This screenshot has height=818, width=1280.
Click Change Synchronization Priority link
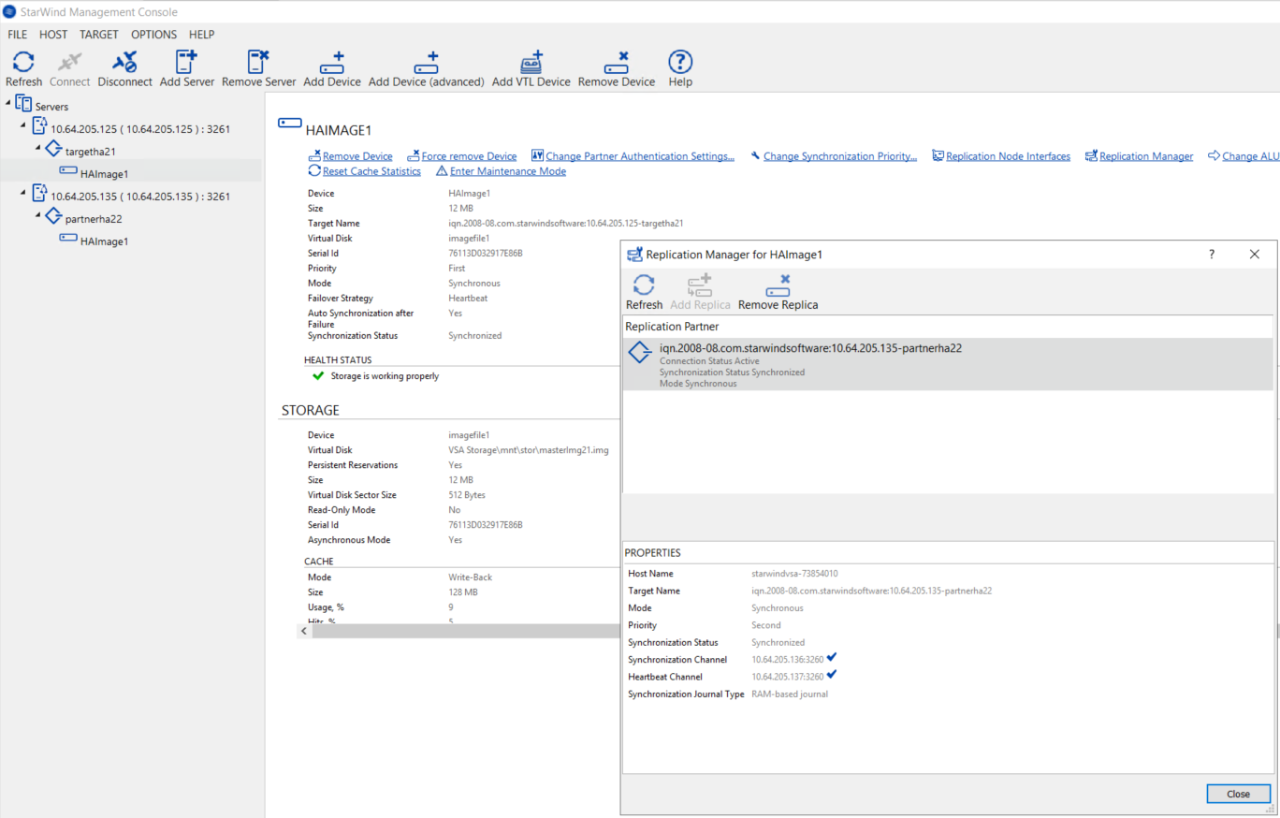pyautogui.click(x=840, y=156)
